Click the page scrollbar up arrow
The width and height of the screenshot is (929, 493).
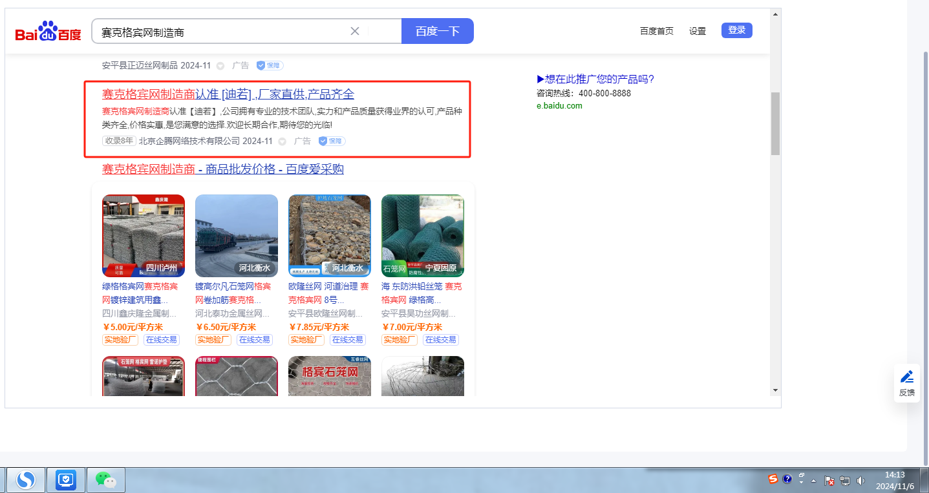pos(775,15)
